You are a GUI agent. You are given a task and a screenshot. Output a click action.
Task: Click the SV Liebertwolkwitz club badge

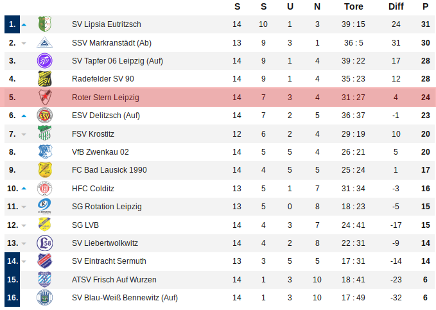[44, 243]
